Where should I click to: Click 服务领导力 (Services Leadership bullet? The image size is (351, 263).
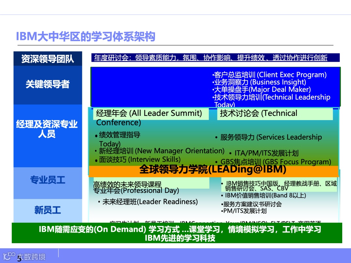click(x=268, y=137)
